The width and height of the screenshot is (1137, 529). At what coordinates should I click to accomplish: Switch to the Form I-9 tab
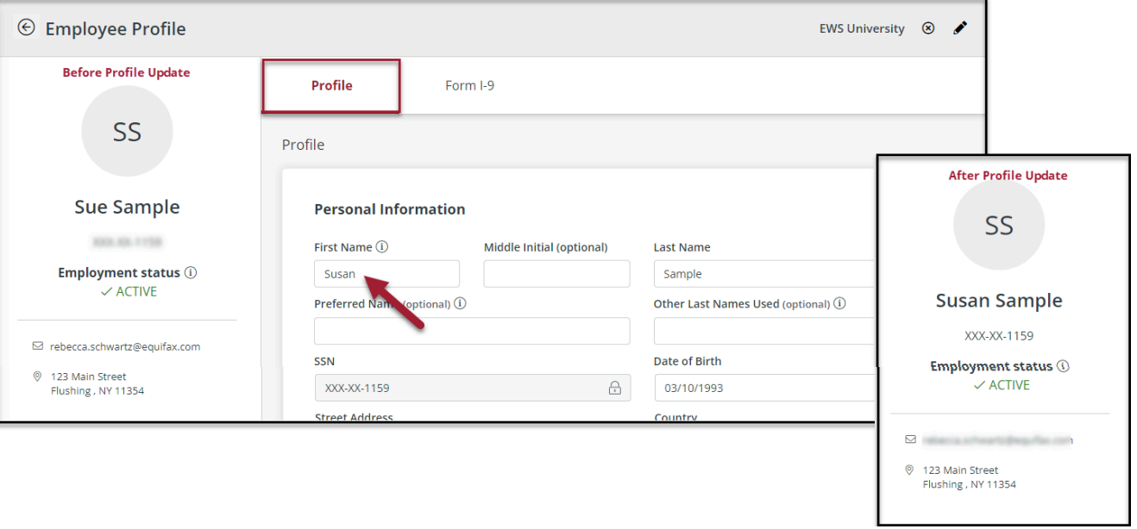(x=469, y=85)
